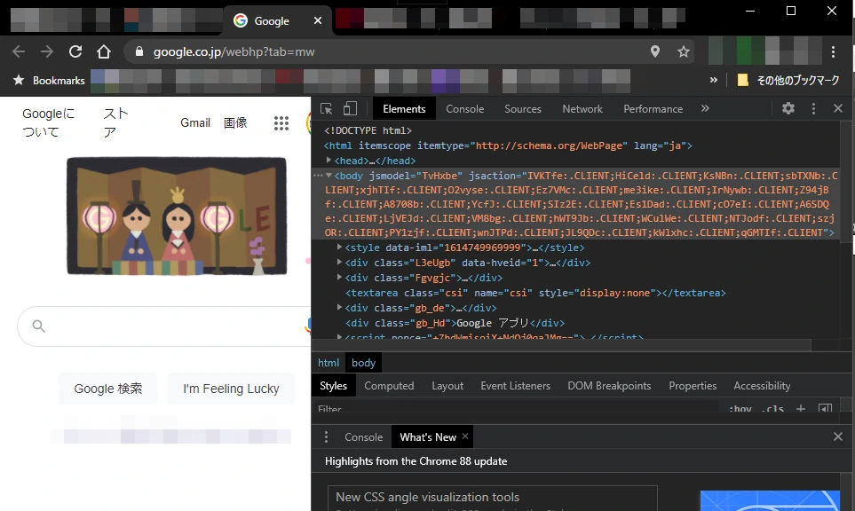855x511 pixels.
Task: Reload the page
Action: [75, 51]
